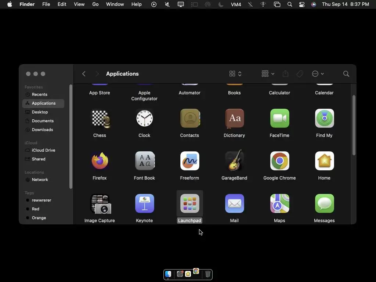Click the date and time in menu bar

345,4
